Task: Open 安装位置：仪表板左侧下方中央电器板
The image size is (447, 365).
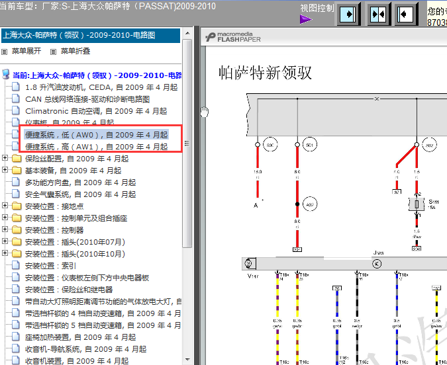Action: tap(87, 278)
